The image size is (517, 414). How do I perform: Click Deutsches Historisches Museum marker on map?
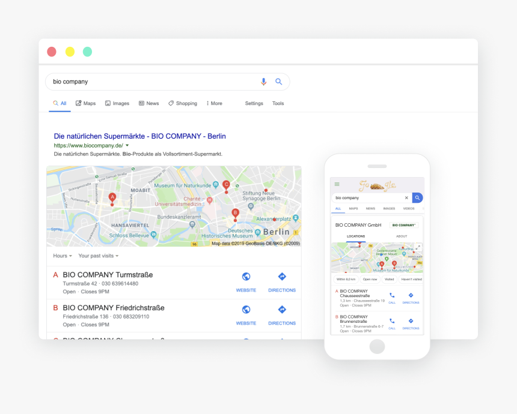(257, 232)
